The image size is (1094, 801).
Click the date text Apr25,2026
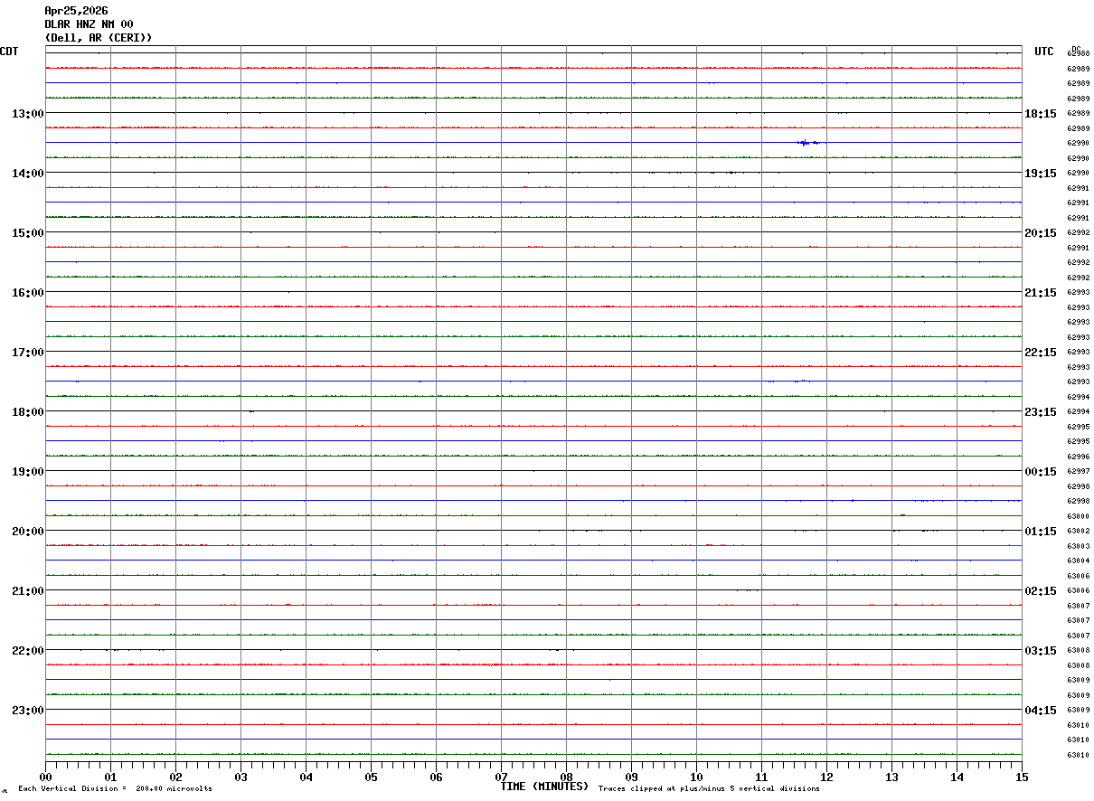tap(76, 11)
